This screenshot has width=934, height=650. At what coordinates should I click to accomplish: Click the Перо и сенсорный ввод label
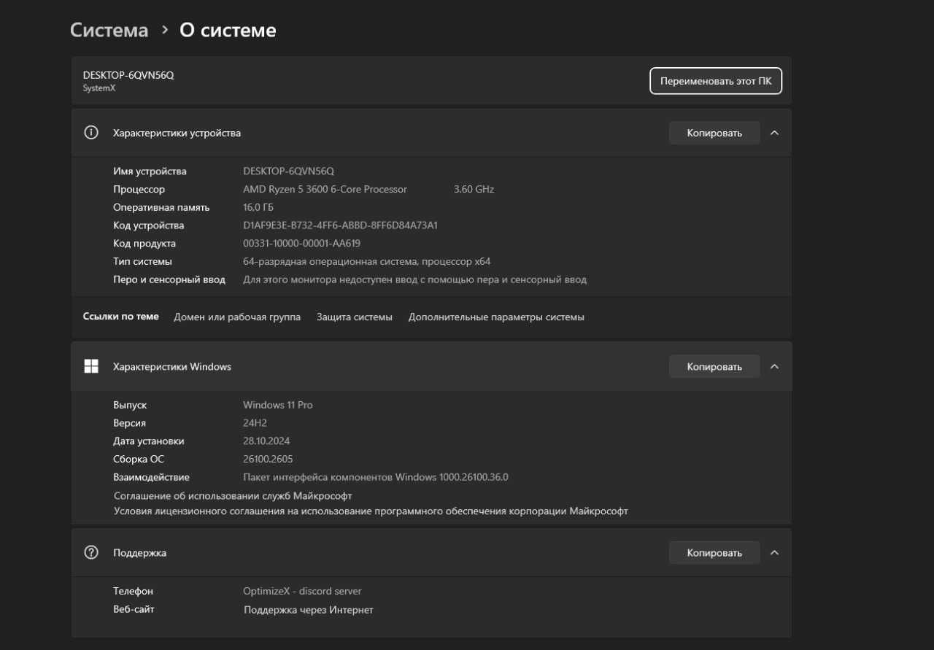pyautogui.click(x=169, y=279)
